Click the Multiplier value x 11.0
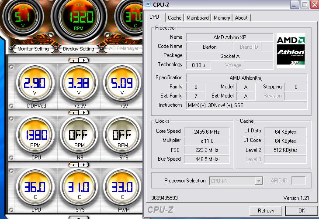 pos(207,141)
